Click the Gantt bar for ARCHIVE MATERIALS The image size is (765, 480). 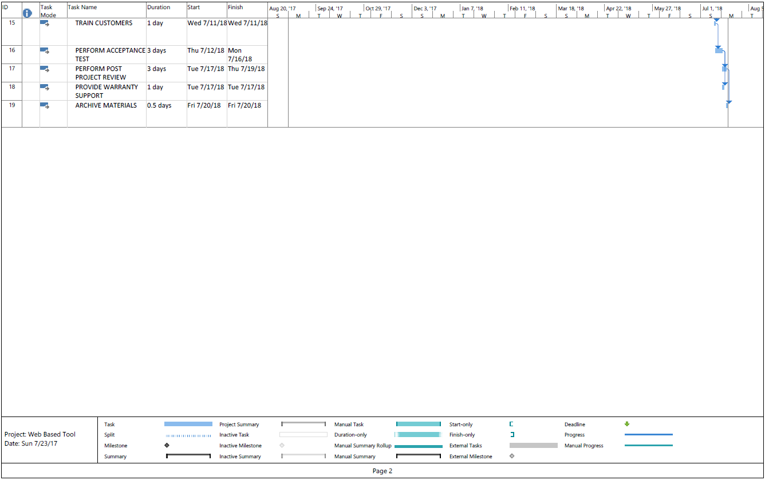[728, 105]
